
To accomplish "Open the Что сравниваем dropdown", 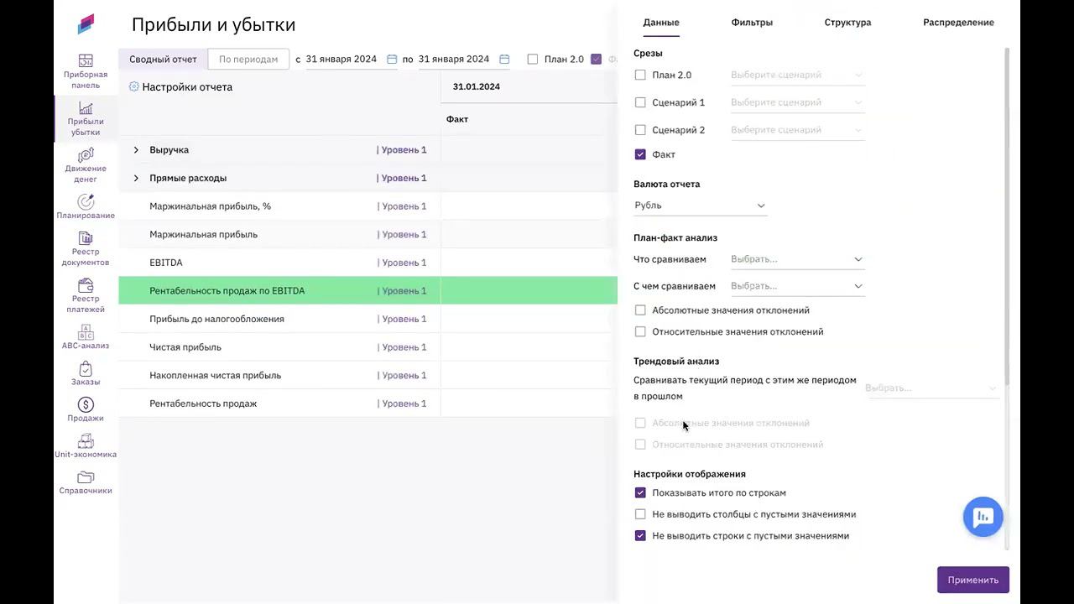I will tap(795, 259).
